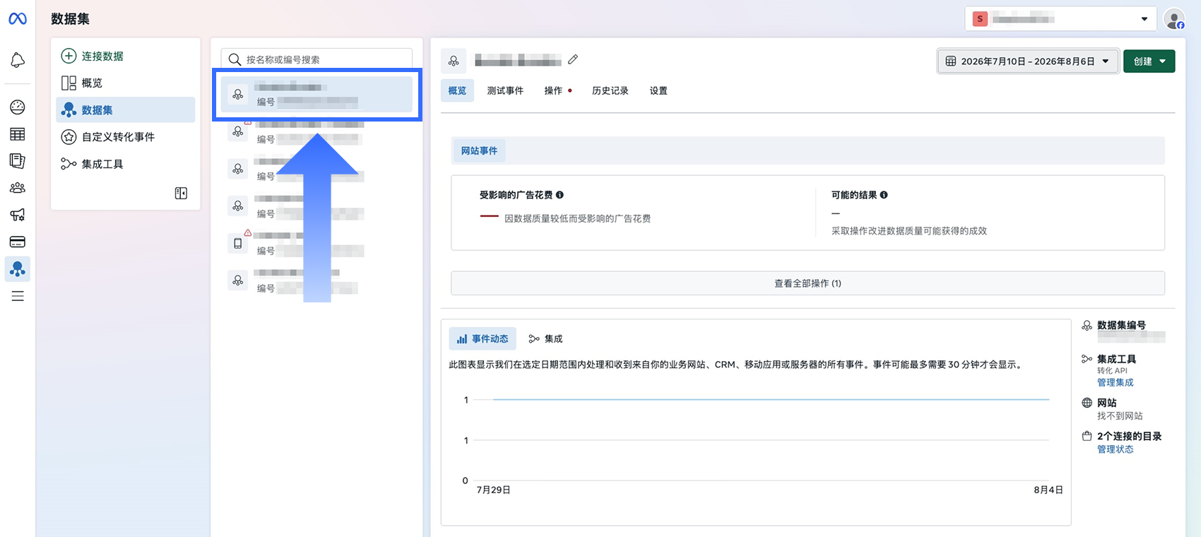This screenshot has height=537, width=1201.
Task: Click the 查看全部操作 (1) button
Action: click(x=807, y=283)
